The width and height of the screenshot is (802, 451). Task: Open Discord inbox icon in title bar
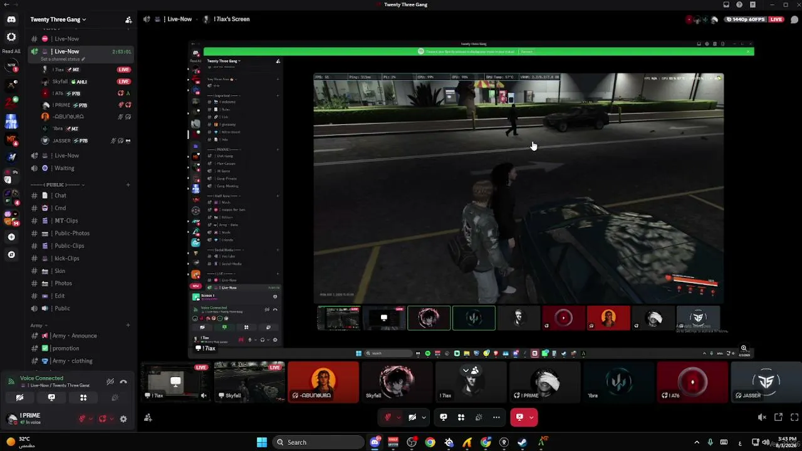(726, 4)
